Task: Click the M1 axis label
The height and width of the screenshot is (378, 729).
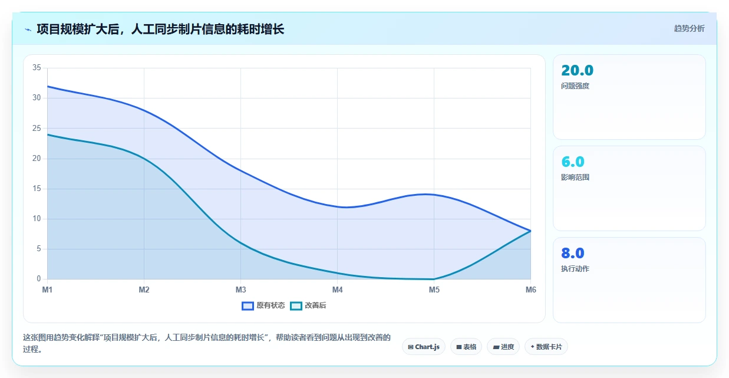Action: [x=47, y=290]
